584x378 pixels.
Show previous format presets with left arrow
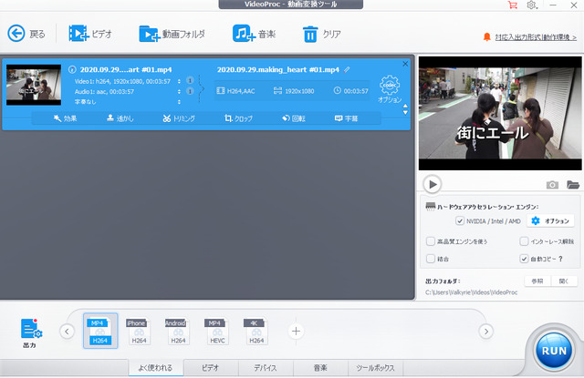click(x=67, y=331)
